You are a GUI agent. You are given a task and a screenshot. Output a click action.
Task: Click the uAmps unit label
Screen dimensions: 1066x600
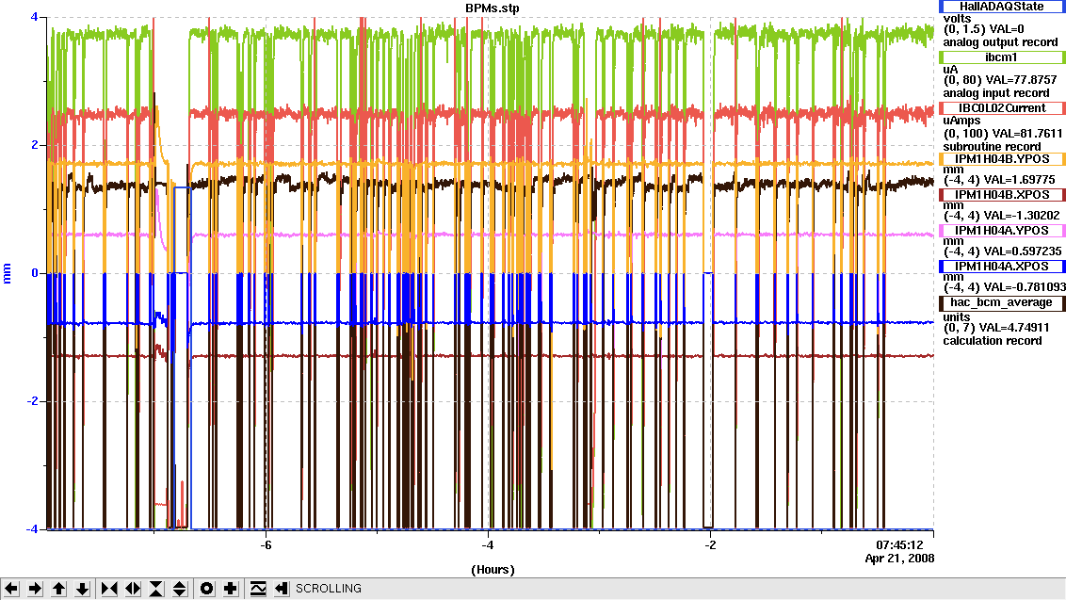[962, 121]
